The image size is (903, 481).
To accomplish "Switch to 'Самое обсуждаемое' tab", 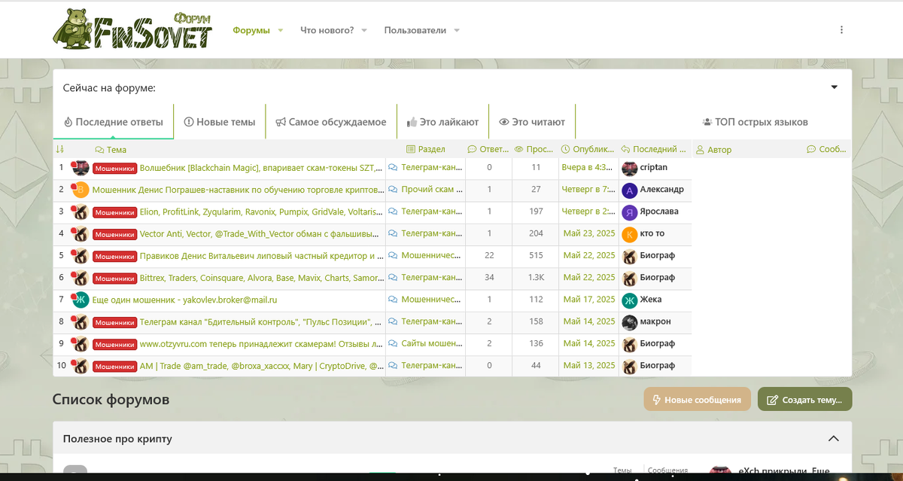I will point(331,122).
